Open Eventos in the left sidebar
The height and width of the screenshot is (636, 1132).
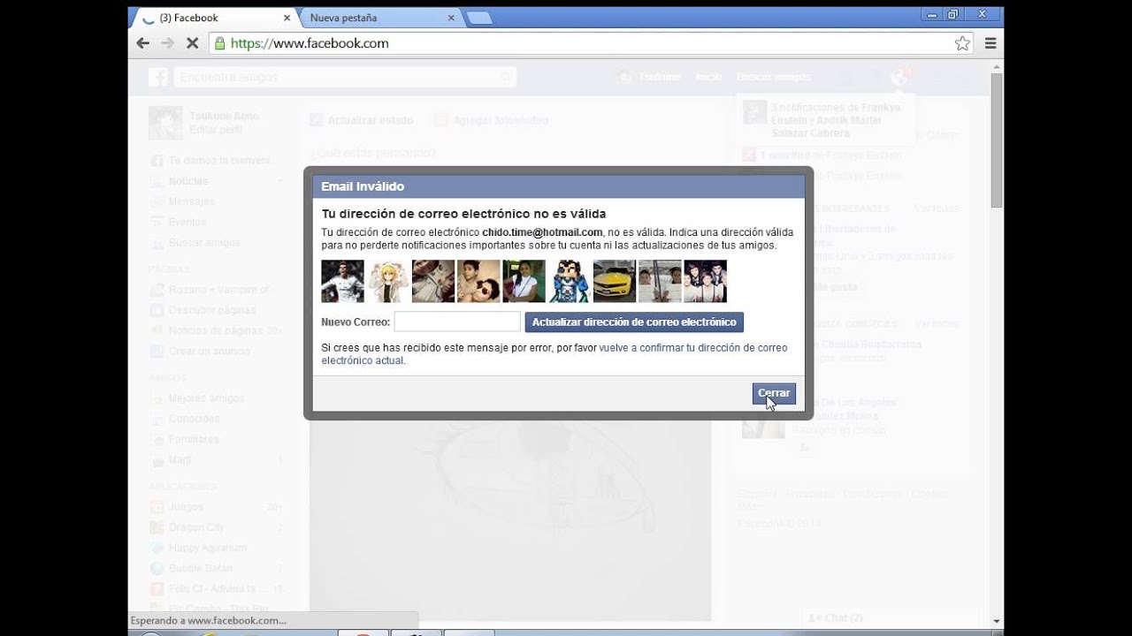click(x=187, y=222)
